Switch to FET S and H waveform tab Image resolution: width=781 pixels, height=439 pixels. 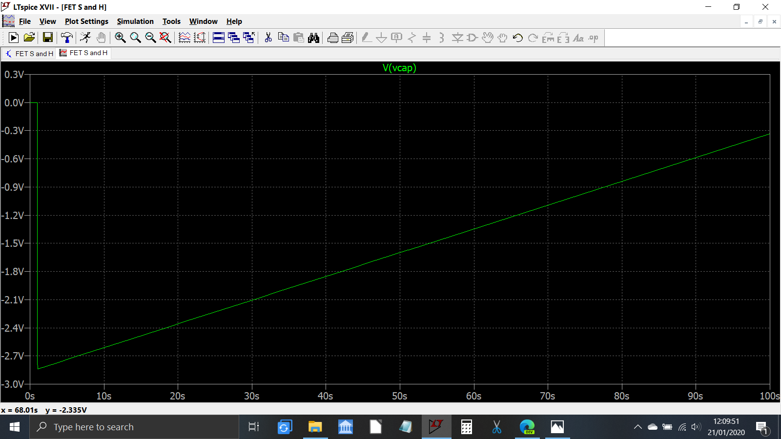click(84, 53)
